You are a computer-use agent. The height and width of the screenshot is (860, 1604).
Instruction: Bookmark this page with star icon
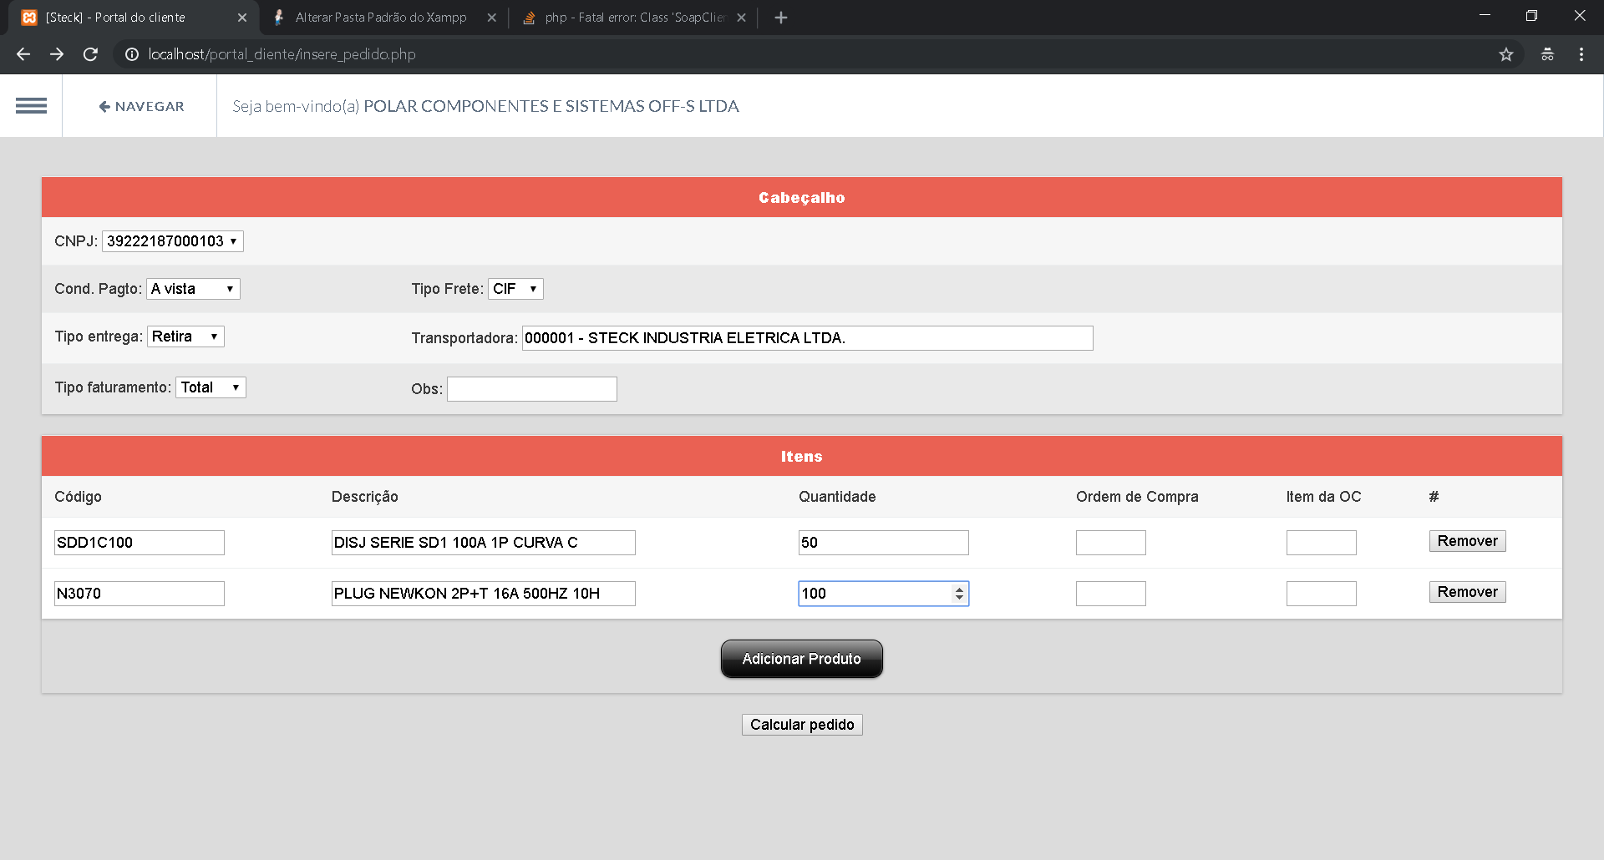tap(1505, 54)
